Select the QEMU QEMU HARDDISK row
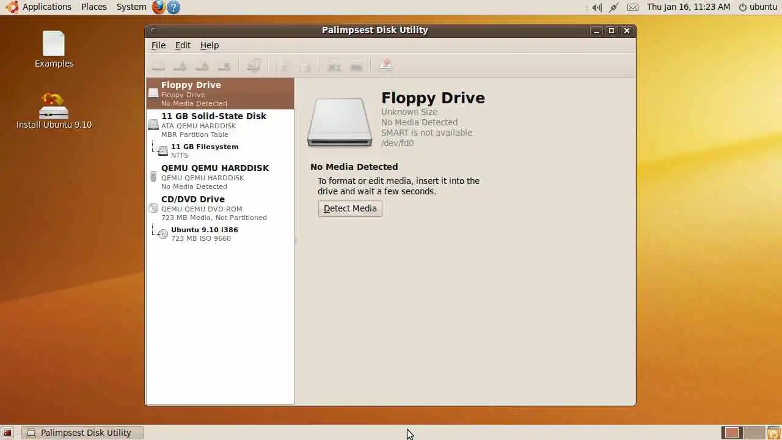 220,177
